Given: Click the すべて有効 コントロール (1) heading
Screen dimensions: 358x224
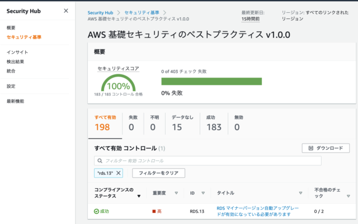Looking at the screenshot, I should pos(129,148).
